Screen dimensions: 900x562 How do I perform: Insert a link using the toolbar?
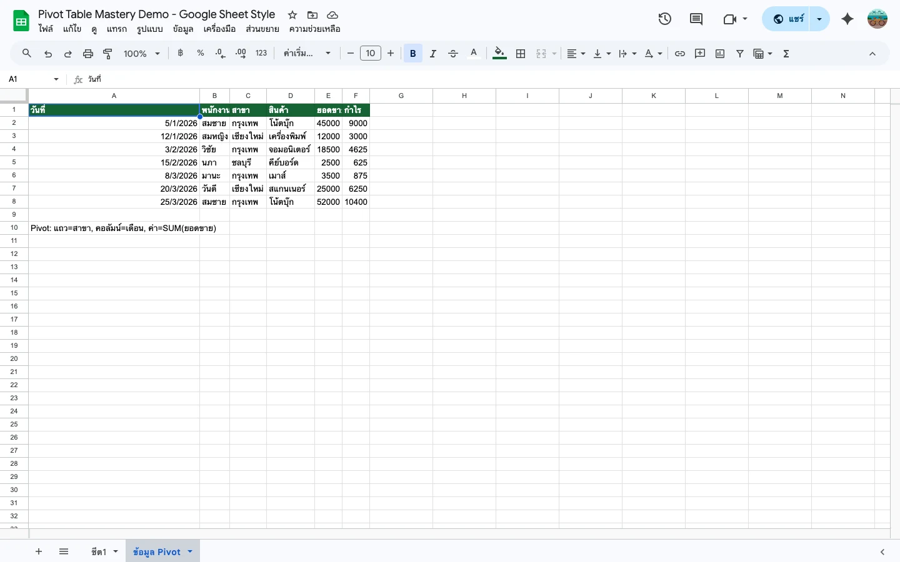[x=680, y=54]
